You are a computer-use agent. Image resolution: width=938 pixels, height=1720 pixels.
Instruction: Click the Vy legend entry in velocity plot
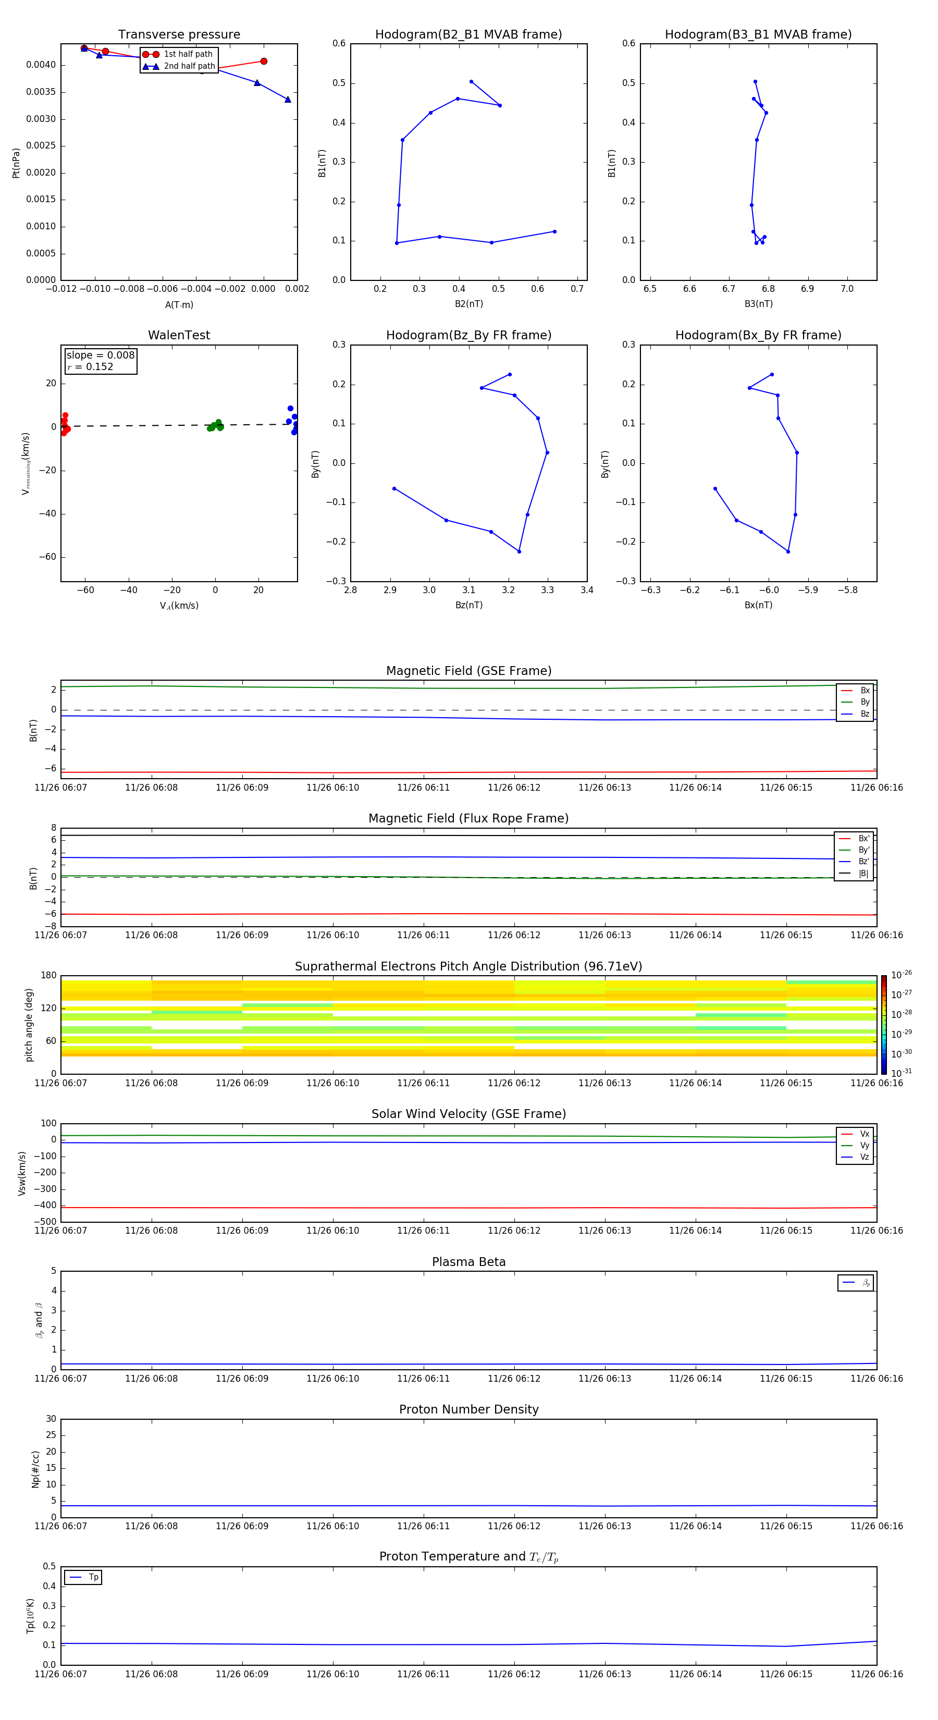click(855, 1145)
